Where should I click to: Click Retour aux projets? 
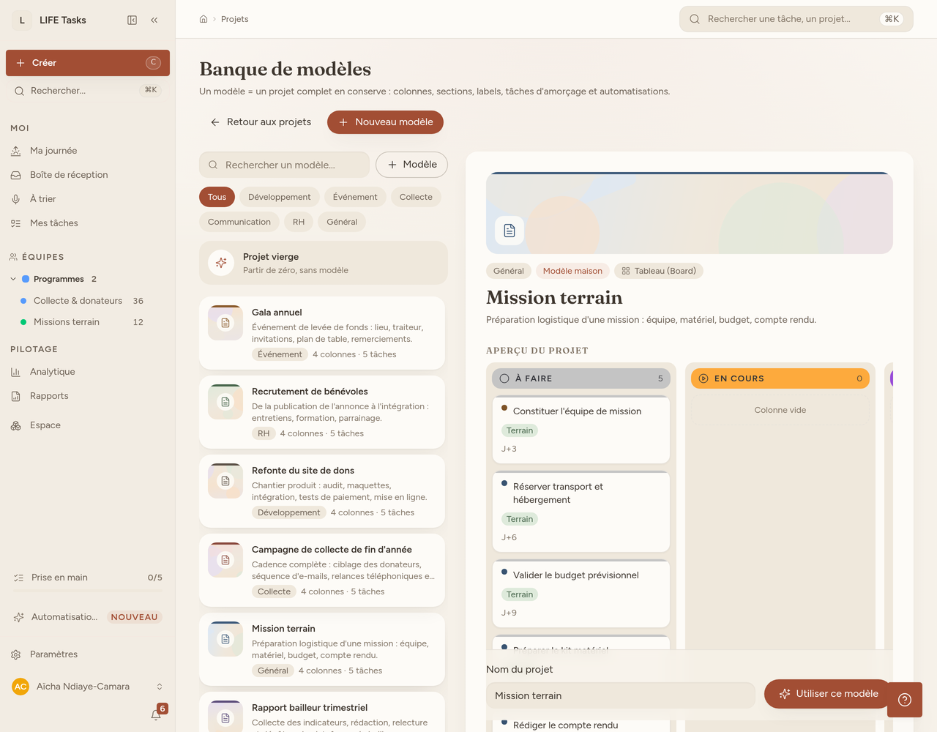coord(261,122)
